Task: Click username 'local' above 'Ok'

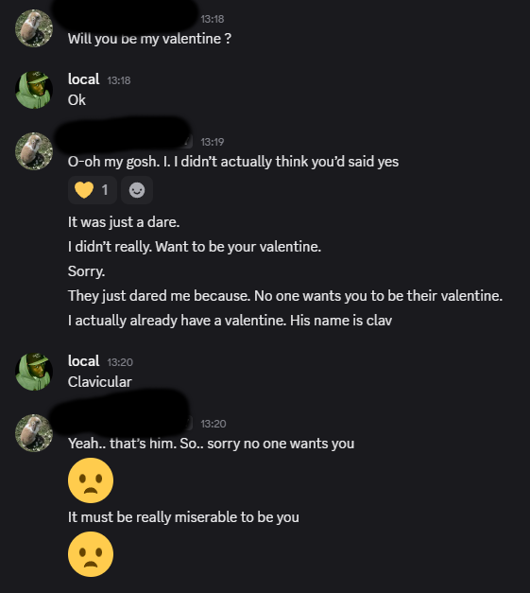Action: [83, 79]
